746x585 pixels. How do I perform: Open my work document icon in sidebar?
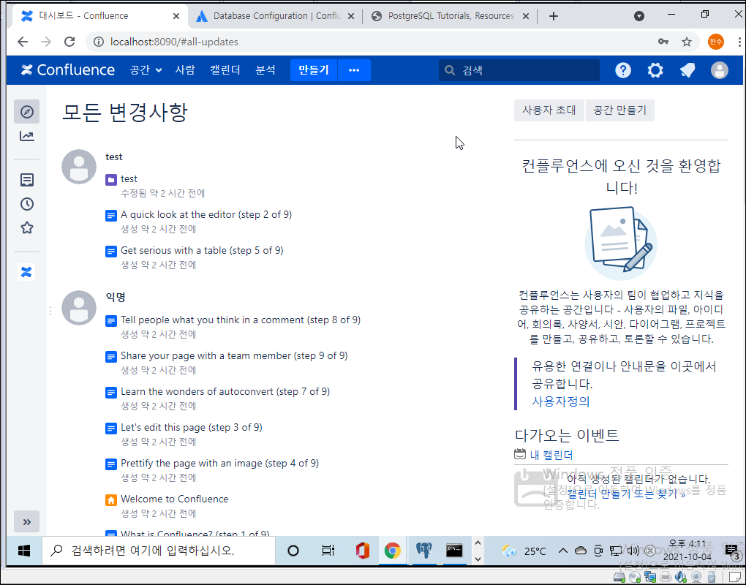(26, 180)
